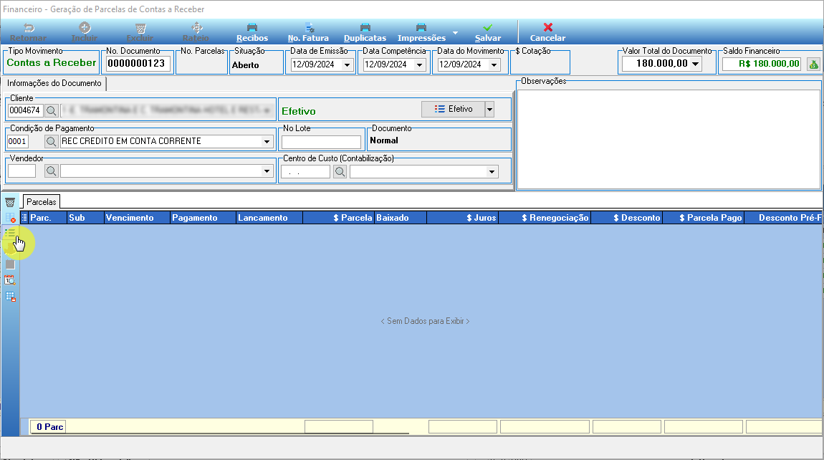824x460 pixels.
Task: Click the Efetivo button
Action: click(453, 110)
